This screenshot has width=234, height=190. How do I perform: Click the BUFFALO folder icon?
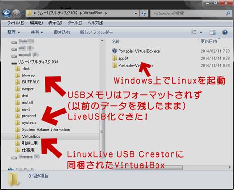[18, 82]
